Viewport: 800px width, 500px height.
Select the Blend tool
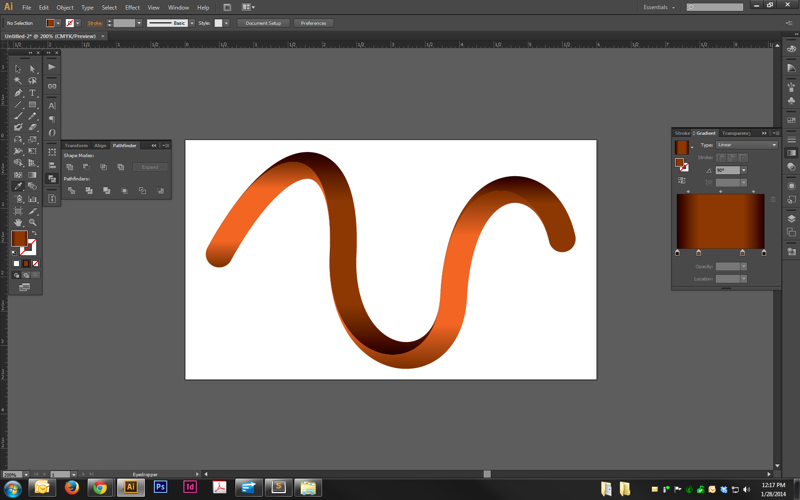pyautogui.click(x=32, y=186)
